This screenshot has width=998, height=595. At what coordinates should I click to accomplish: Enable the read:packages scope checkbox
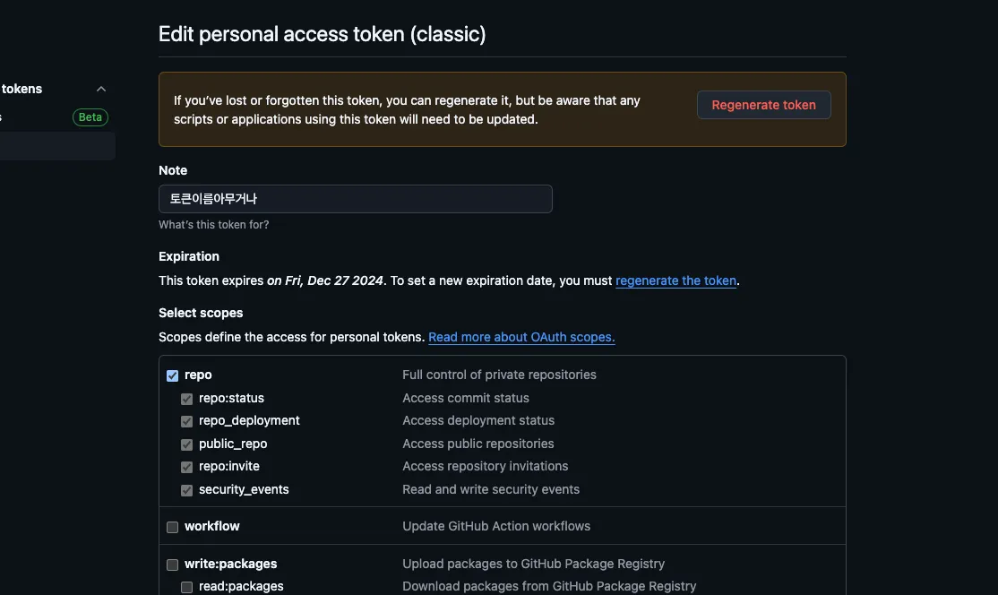click(187, 587)
